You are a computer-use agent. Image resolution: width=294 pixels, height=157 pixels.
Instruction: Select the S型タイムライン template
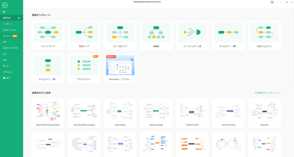pyautogui.click(x=264, y=35)
